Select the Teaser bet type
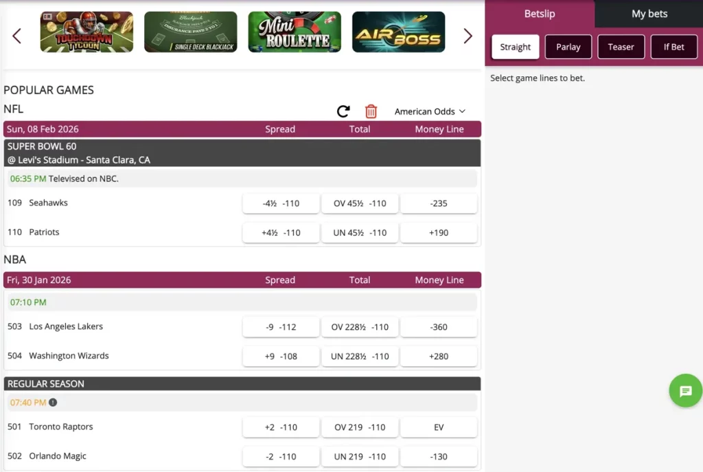The width and height of the screenshot is (703, 472). [x=621, y=47]
